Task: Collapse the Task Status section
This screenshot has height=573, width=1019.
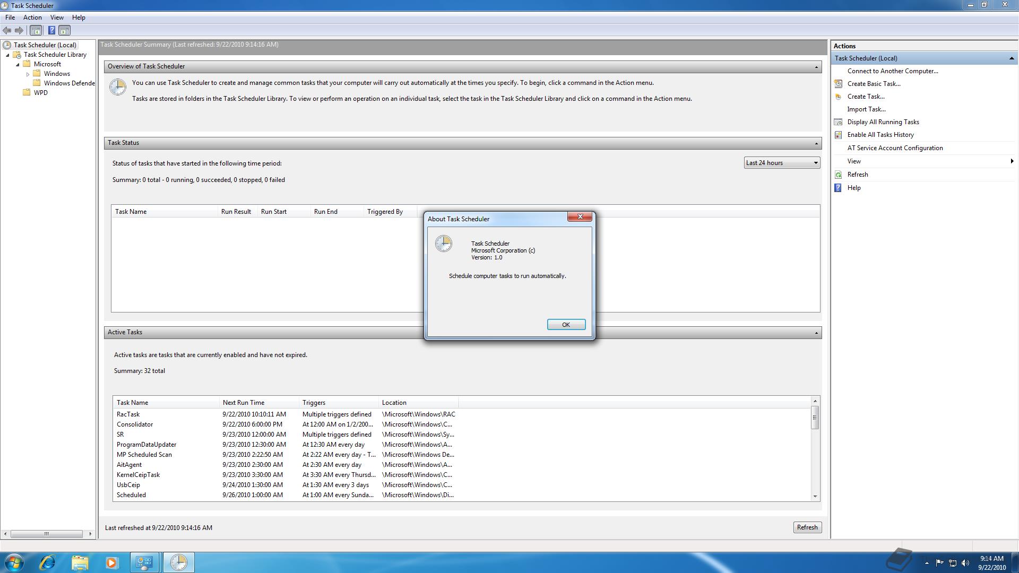Action: click(816, 143)
